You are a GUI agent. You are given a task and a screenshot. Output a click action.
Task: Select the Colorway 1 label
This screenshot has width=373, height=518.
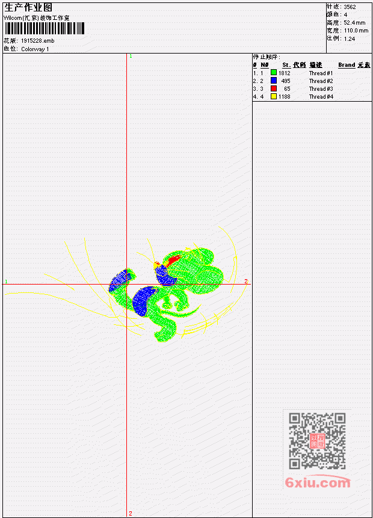point(35,49)
